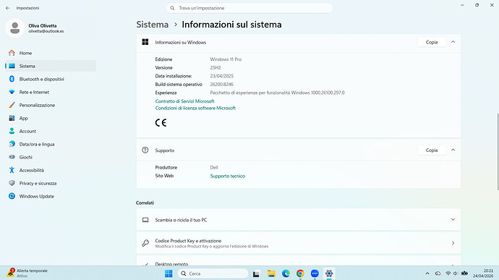Open the Wi-Fi network tray icon
This screenshot has height=280, width=499.
pos(448,273)
